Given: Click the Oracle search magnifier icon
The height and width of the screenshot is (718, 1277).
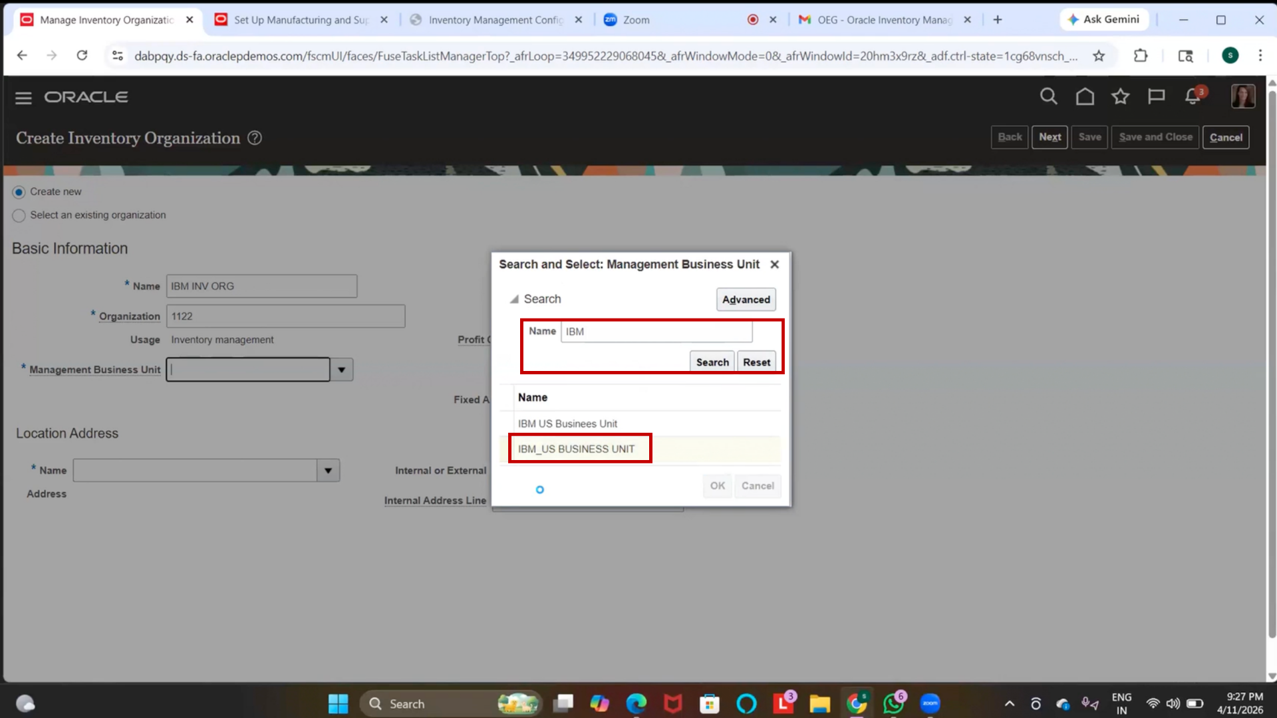Looking at the screenshot, I should (x=1048, y=97).
